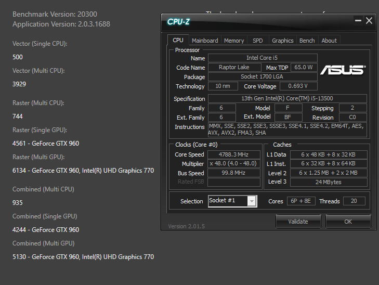Click the OK button
This screenshot has height=285, width=379.
tap(348, 222)
